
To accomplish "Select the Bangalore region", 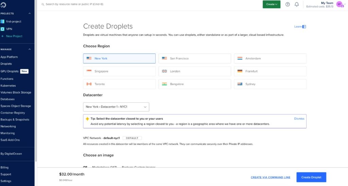I will point(195,84).
